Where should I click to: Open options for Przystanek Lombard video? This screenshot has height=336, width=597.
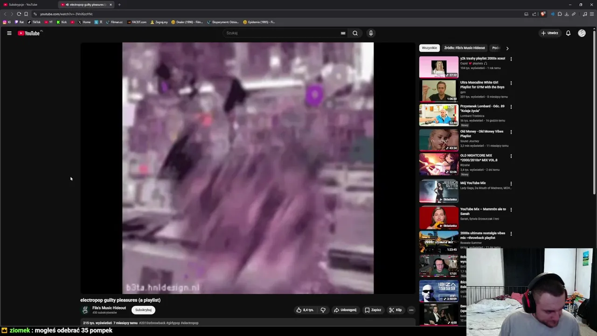511,107
